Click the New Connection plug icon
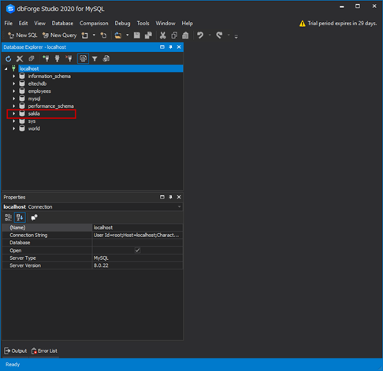This screenshot has width=383, height=371. [x=46, y=58]
